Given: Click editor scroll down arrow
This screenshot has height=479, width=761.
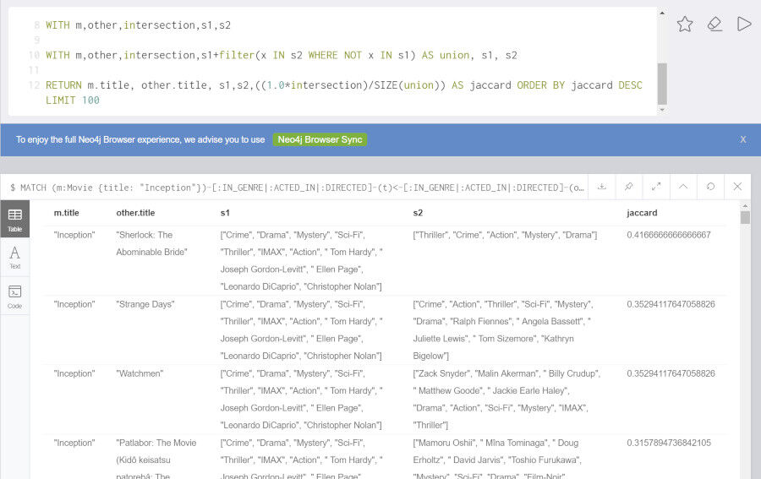Looking at the screenshot, I should [x=662, y=110].
